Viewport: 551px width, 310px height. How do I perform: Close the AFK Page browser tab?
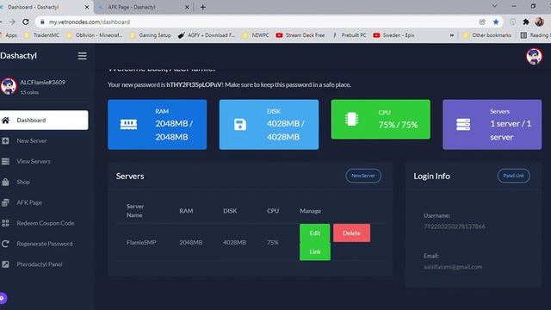187,7
